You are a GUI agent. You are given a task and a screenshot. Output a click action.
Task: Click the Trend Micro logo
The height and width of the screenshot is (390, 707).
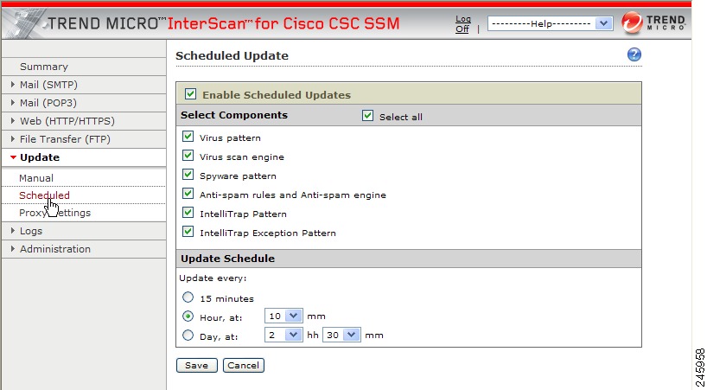coord(653,22)
